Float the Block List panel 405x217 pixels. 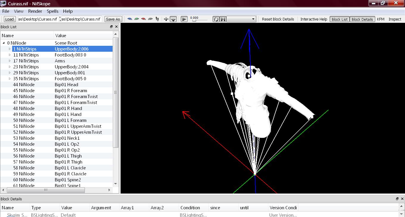pyautogui.click(x=111, y=27)
